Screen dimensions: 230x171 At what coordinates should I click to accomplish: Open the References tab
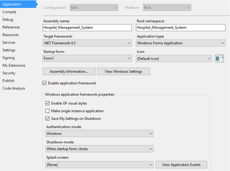click(11, 27)
